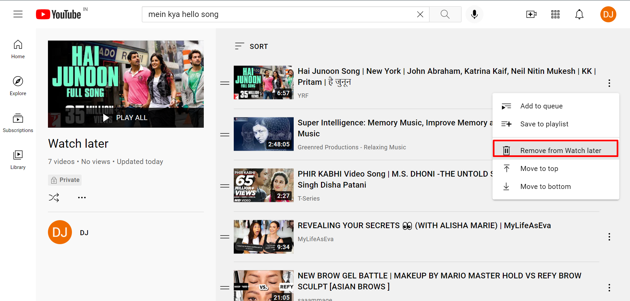The height and width of the screenshot is (301, 630).
Task: Shuffle the Watch later playlist
Action: (x=54, y=198)
